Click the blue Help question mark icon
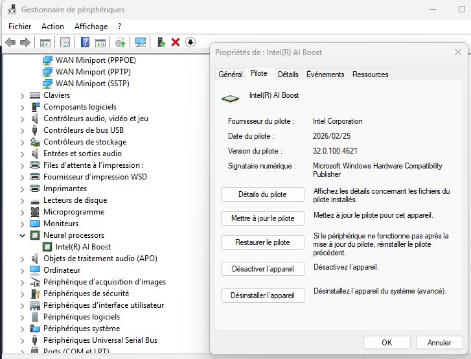 [x=84, y=42]
